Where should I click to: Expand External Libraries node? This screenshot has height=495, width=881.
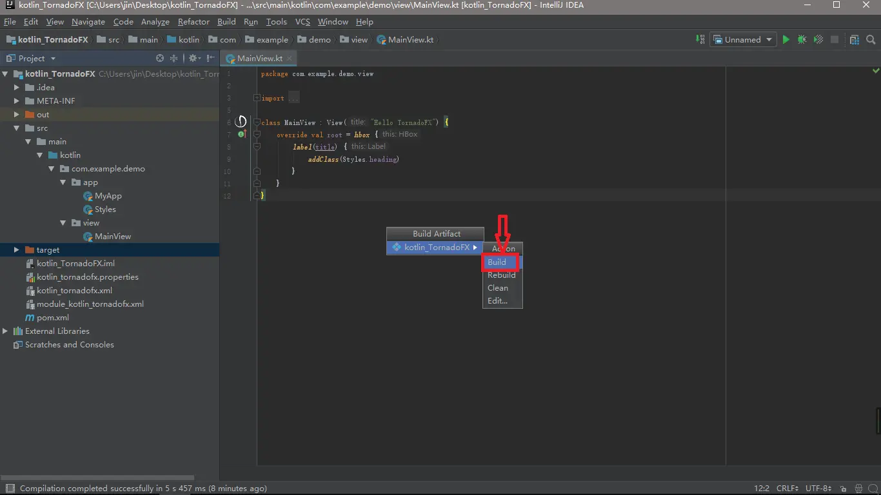click(5, 331)
